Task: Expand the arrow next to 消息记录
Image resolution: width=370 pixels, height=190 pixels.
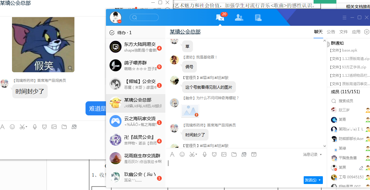Action: tap(321, 155)
